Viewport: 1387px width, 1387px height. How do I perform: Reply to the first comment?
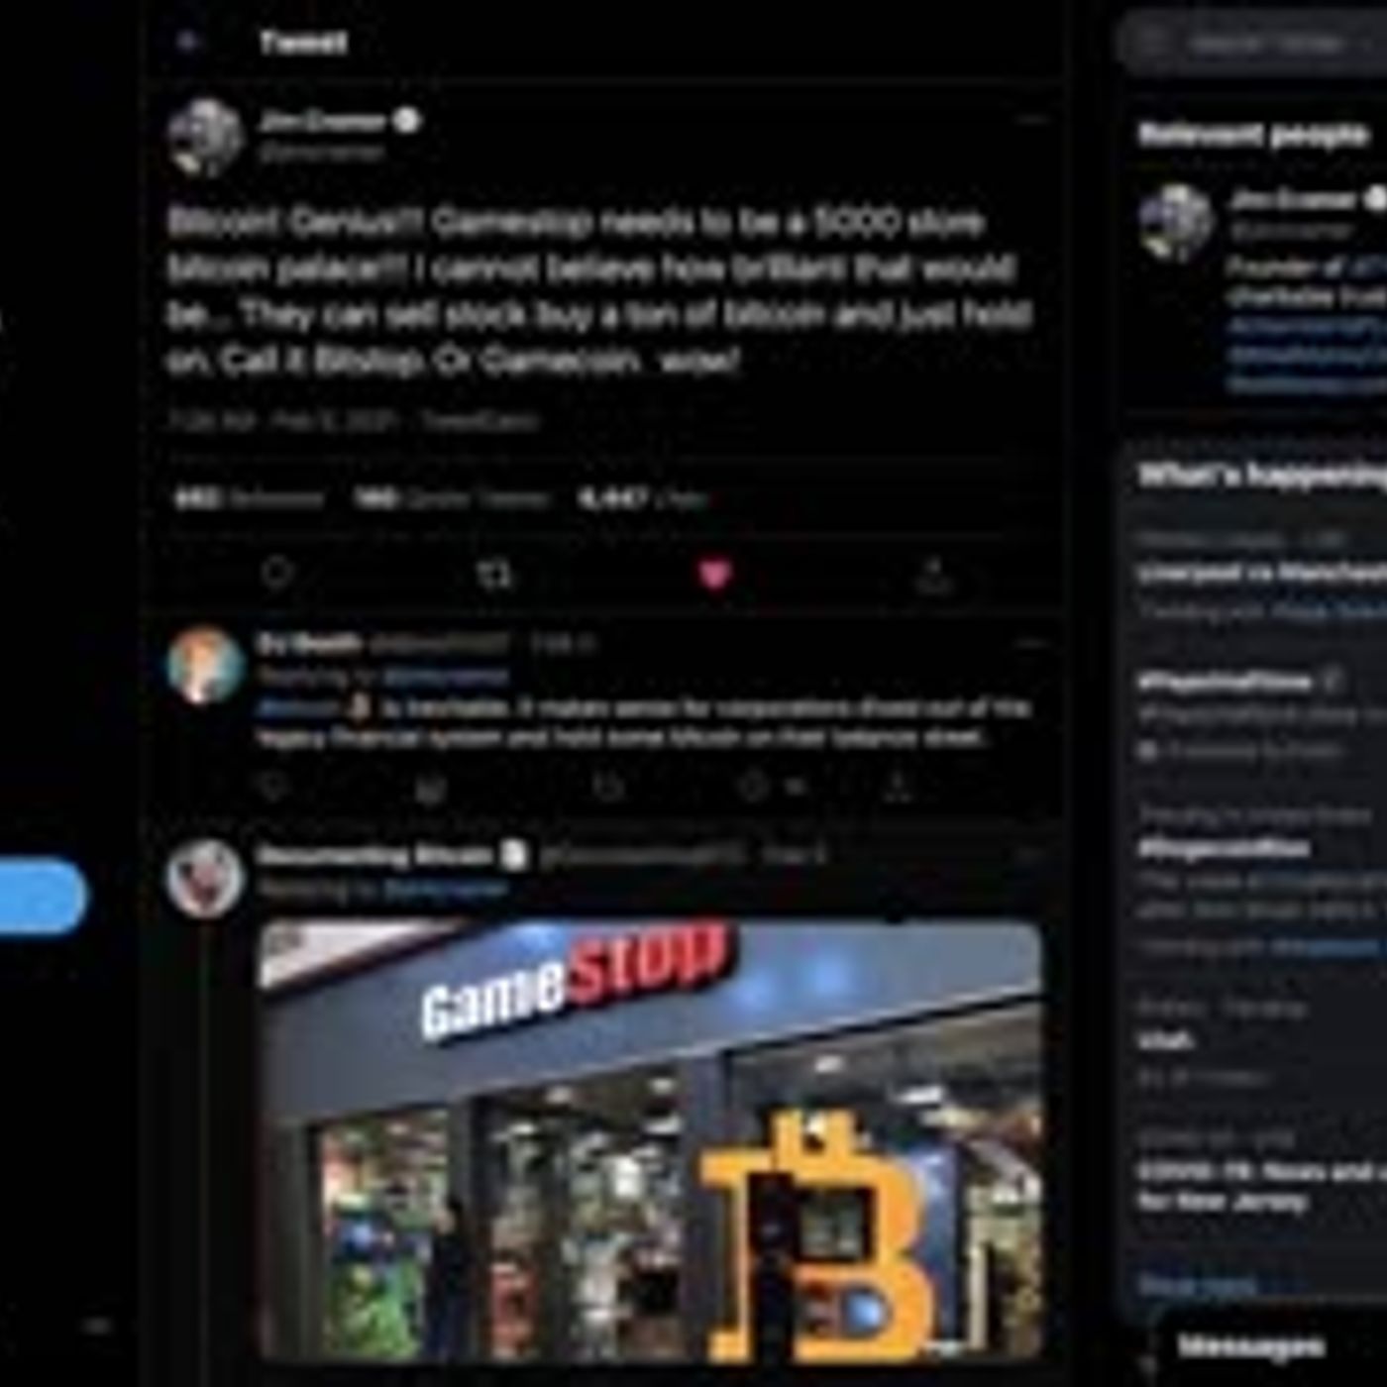pyautogui.click(x=272, y=787)
